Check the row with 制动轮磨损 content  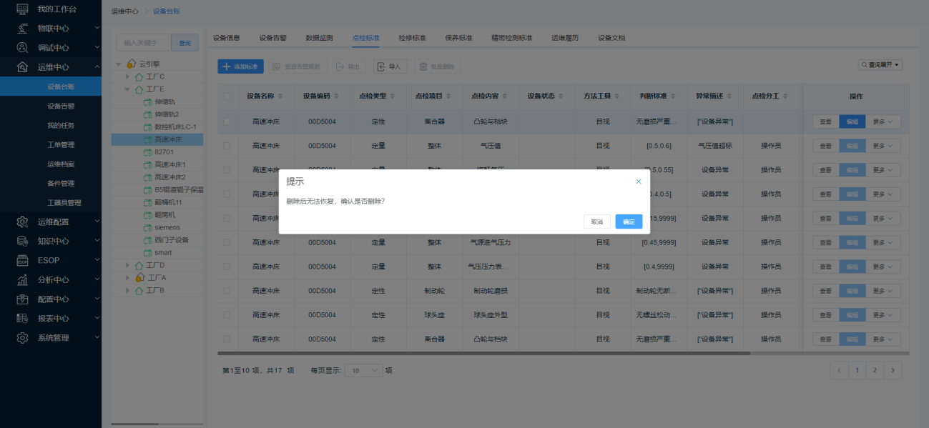[227, 291]
